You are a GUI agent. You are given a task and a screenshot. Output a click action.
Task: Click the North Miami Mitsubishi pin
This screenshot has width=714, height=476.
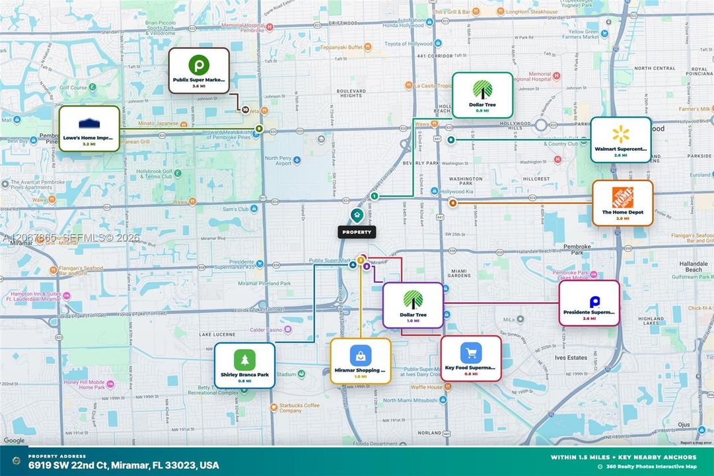coord(443,400)
